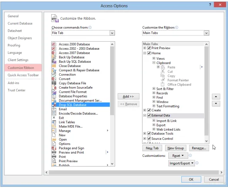Expand the Sort & Filter group
The image size is (228, 188).
[154, 89]
